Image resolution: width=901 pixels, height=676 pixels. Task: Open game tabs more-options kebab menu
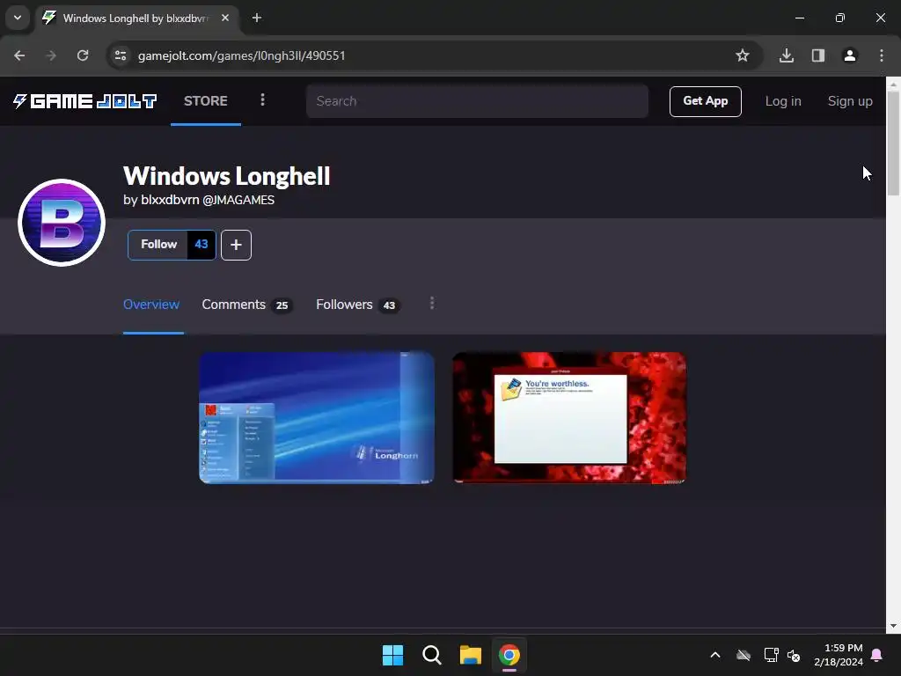tap(432, 304)
